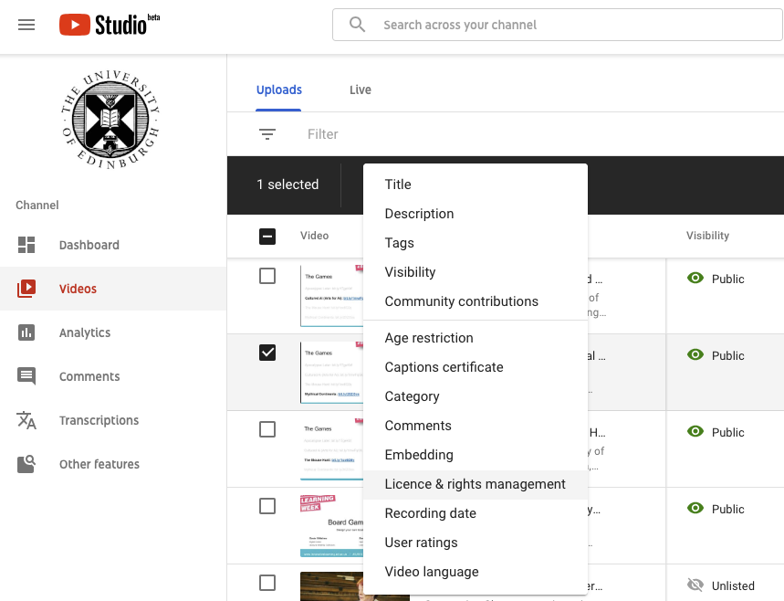Click the eye icon on first Public row
The width and height of the screenshot is (784, 601).
click(x=695, y=278)
